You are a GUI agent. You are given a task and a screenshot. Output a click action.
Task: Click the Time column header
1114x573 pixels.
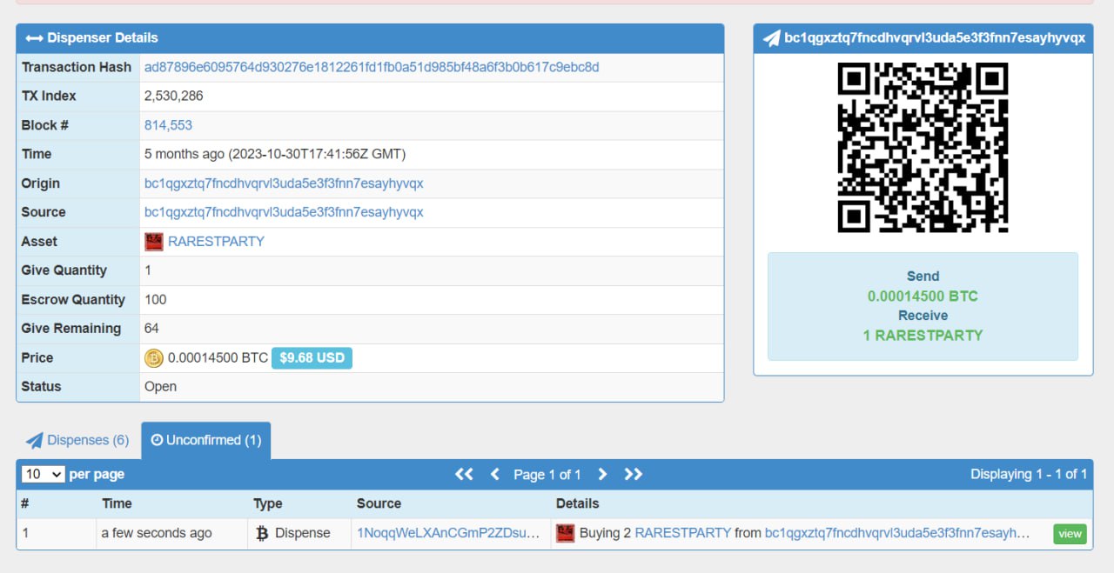[x=117, y=503]
